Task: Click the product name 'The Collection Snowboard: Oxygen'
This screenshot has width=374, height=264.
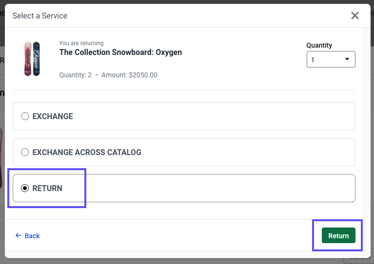Action: (x=120, y=52)
